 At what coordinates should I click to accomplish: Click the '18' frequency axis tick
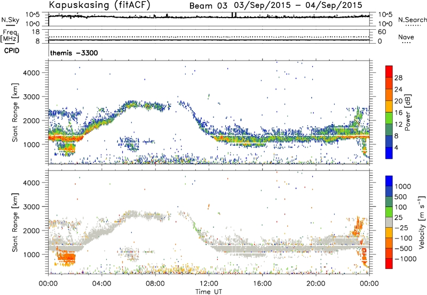(36, 32)
